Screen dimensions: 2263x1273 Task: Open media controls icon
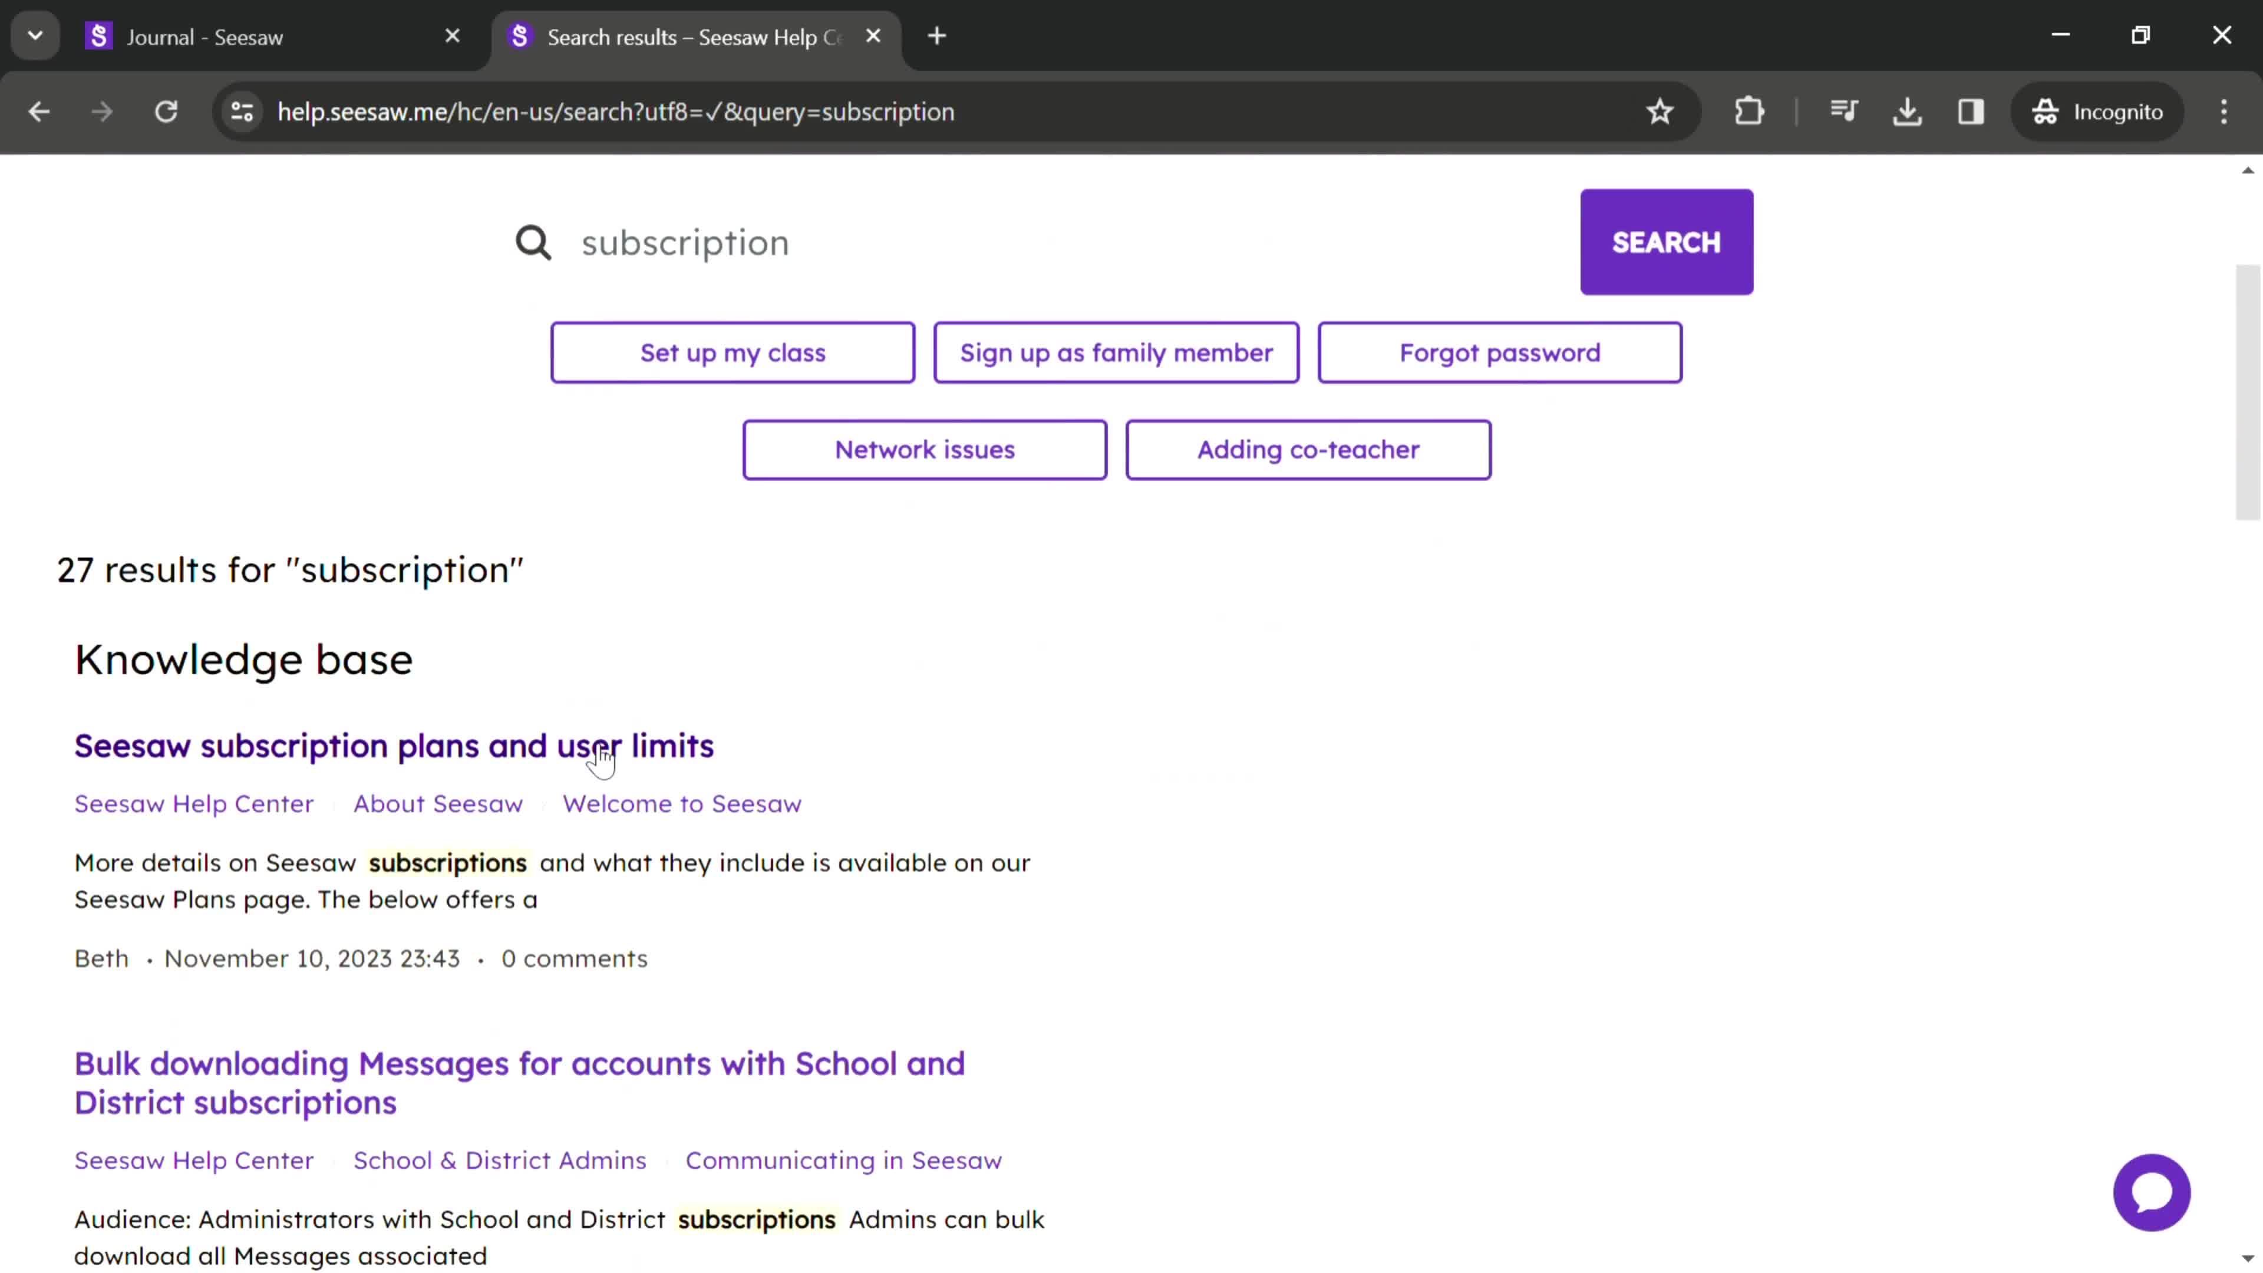click(1843, 111)
